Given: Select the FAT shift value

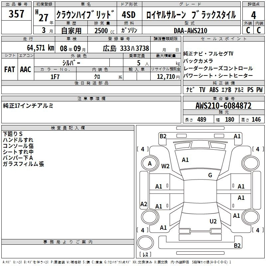Looking at the screenshot, I should tap(10, 69).
